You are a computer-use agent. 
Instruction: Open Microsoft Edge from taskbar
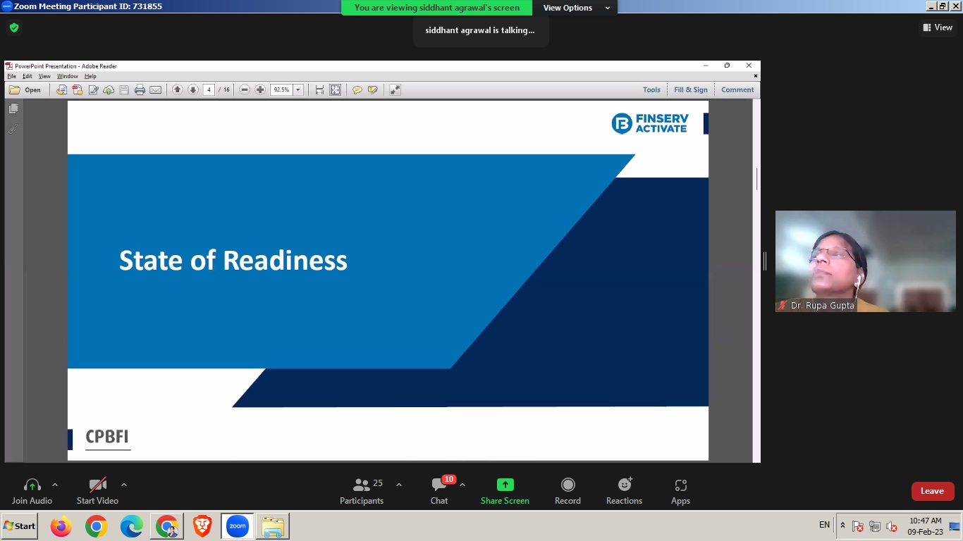pyautogui.click(x=132, y=526)
